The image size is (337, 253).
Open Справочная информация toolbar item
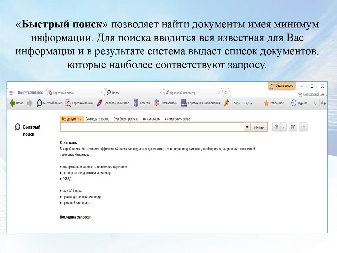tap(200, 103)
